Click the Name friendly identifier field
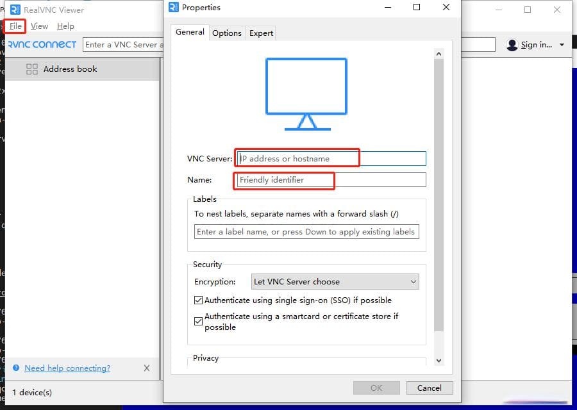The height and width of the screenshot is (410, 577). [x=331, y=180]
